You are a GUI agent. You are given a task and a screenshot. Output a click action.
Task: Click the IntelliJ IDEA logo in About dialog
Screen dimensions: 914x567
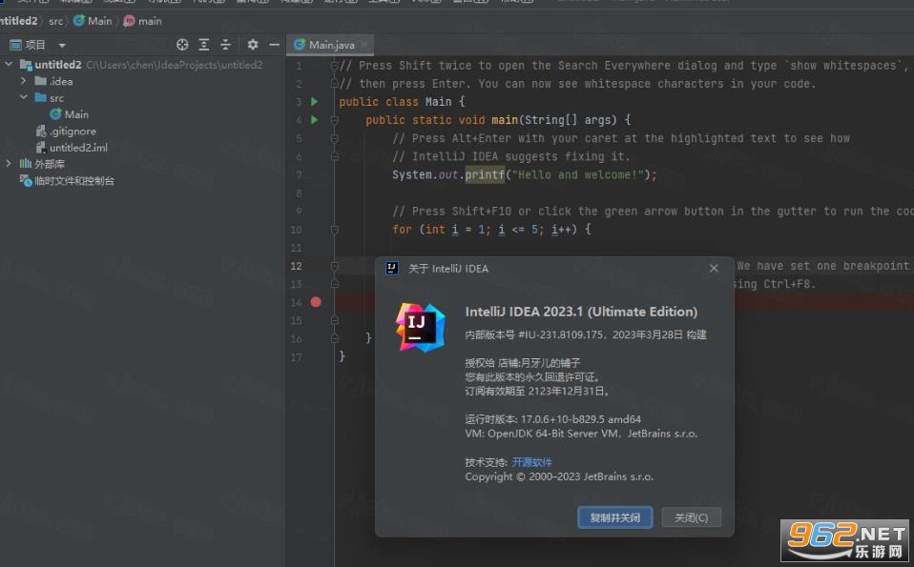(x=421, y=328)
